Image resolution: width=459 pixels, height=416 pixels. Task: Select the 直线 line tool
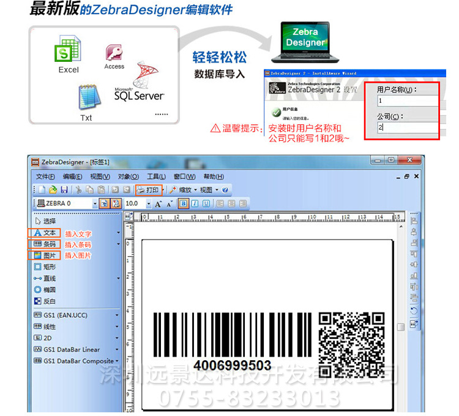tap(45, 278)
